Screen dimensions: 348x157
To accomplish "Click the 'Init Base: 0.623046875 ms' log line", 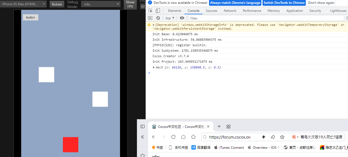I will point(175,34).
